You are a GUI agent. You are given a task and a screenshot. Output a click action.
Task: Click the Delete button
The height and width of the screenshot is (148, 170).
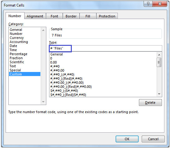(150, 103)
